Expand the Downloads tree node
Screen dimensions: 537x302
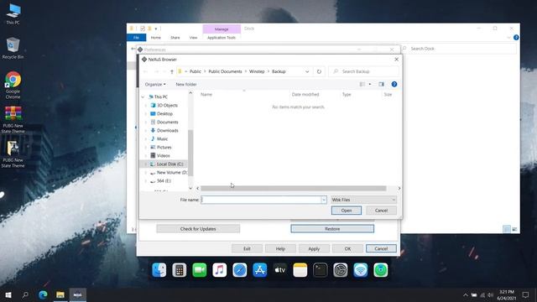coord(145,131)
